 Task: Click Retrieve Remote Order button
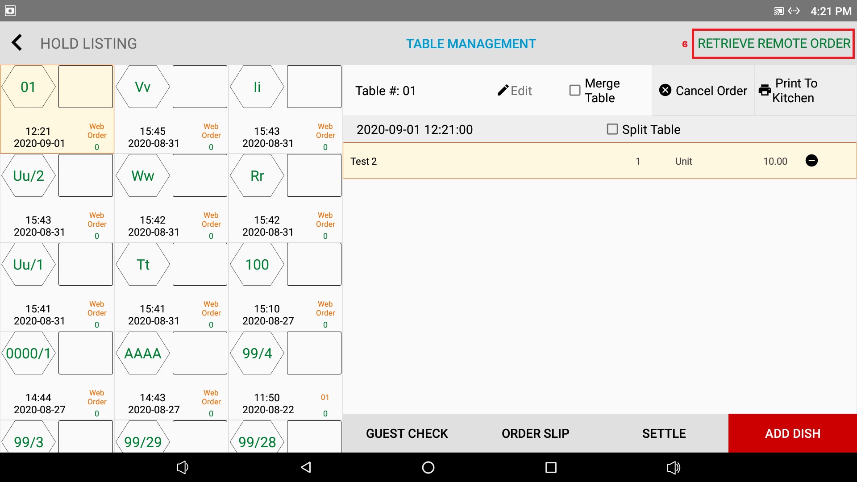coord(773,44)
